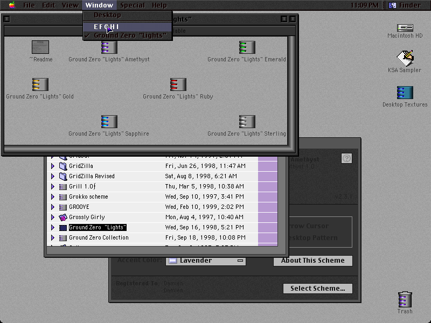
Task: Open the Help menu
Action: 159,5
